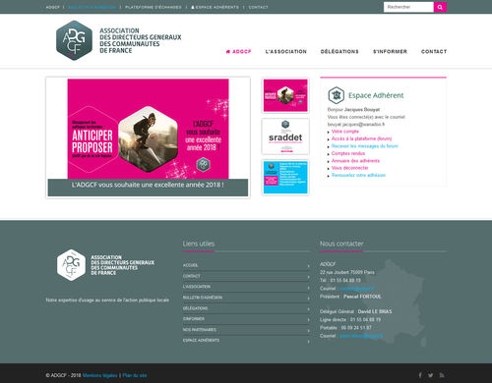Image resolution: width=492 pixels, height=383 pixels.
Task: Open Mentions légales in the bottom bar
Action: [x=99, y=375]
